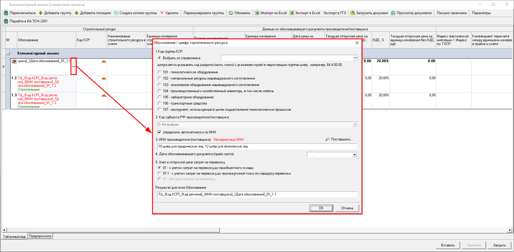Expand the price-list document date dropdown

[354, 155]
